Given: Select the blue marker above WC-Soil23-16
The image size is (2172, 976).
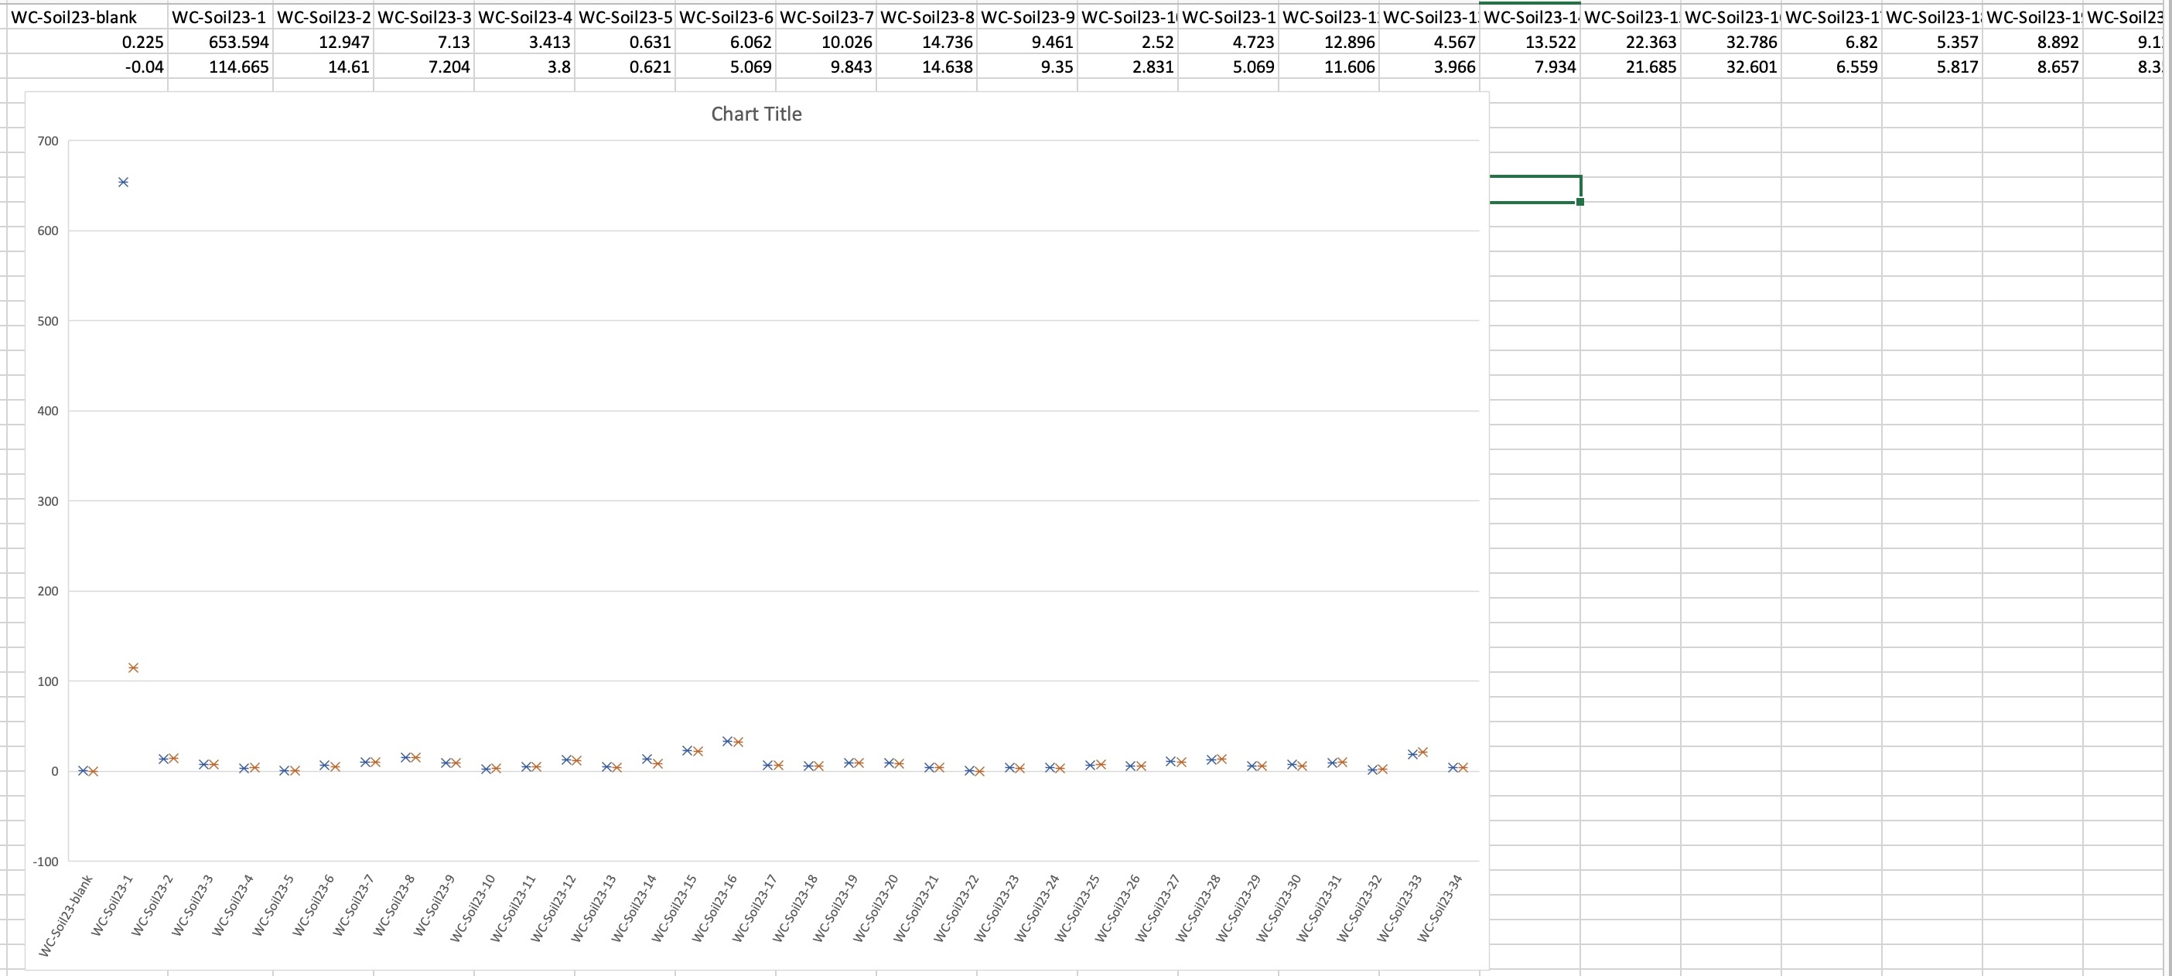Looking at the screenshot, I should [728, 741].
